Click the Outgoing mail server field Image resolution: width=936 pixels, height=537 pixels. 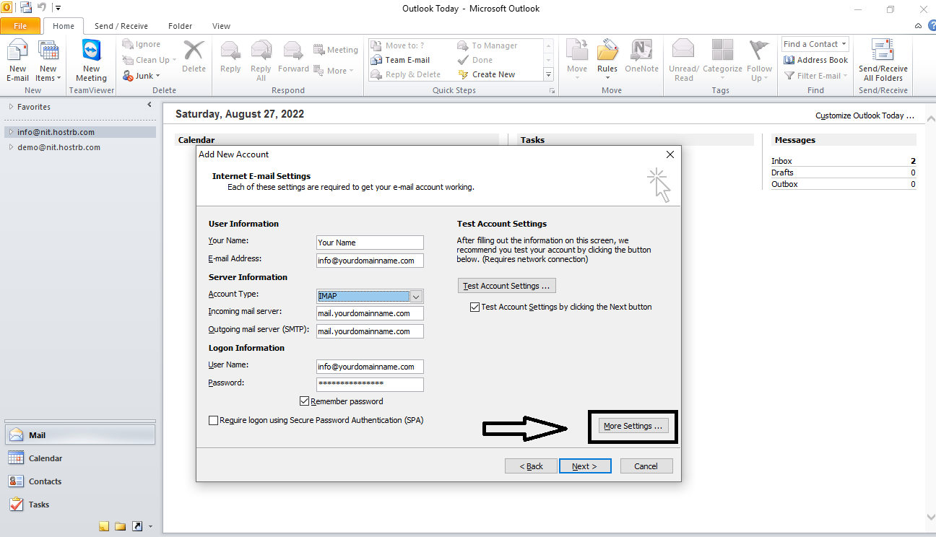[370, 332]
